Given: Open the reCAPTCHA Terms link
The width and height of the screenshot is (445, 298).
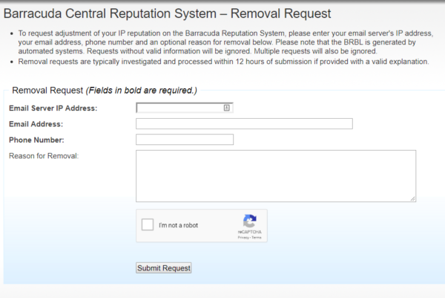Looking at the screenshot, I should click(257, 237).
